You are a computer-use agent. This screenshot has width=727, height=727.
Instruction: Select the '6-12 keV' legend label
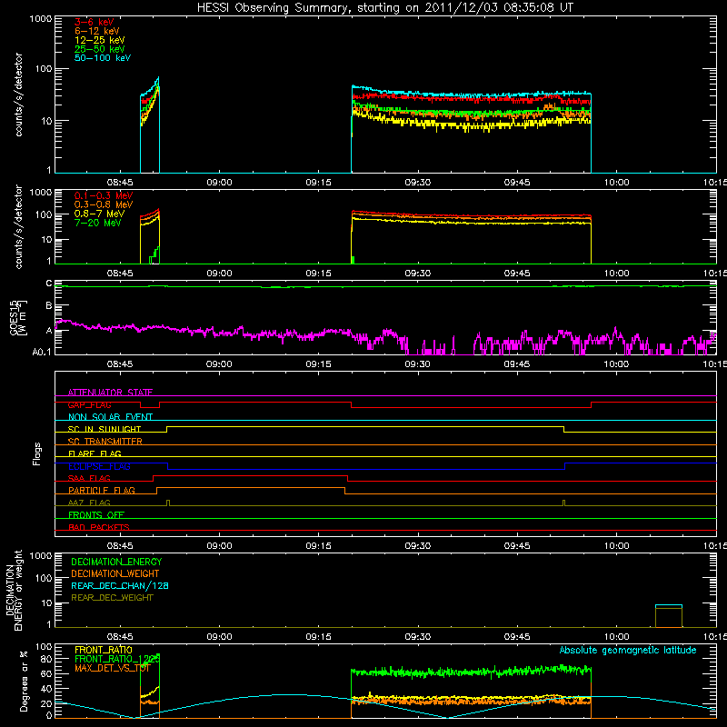97,31
